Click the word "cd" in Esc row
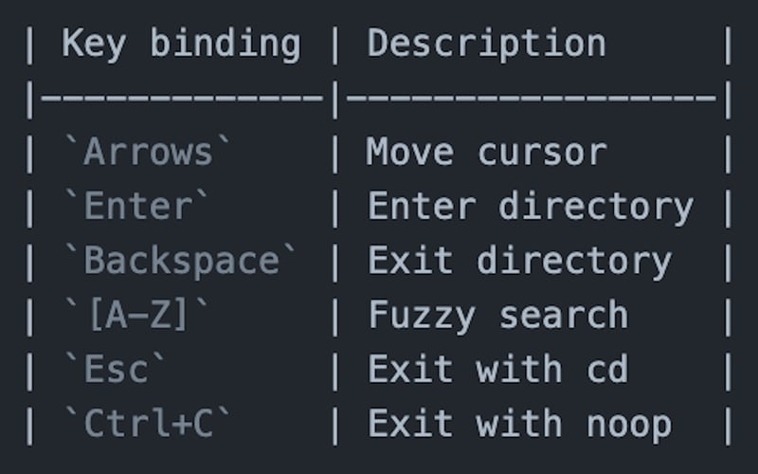The height and width of the screenshot is (474, 758). [x=607, y=369]
